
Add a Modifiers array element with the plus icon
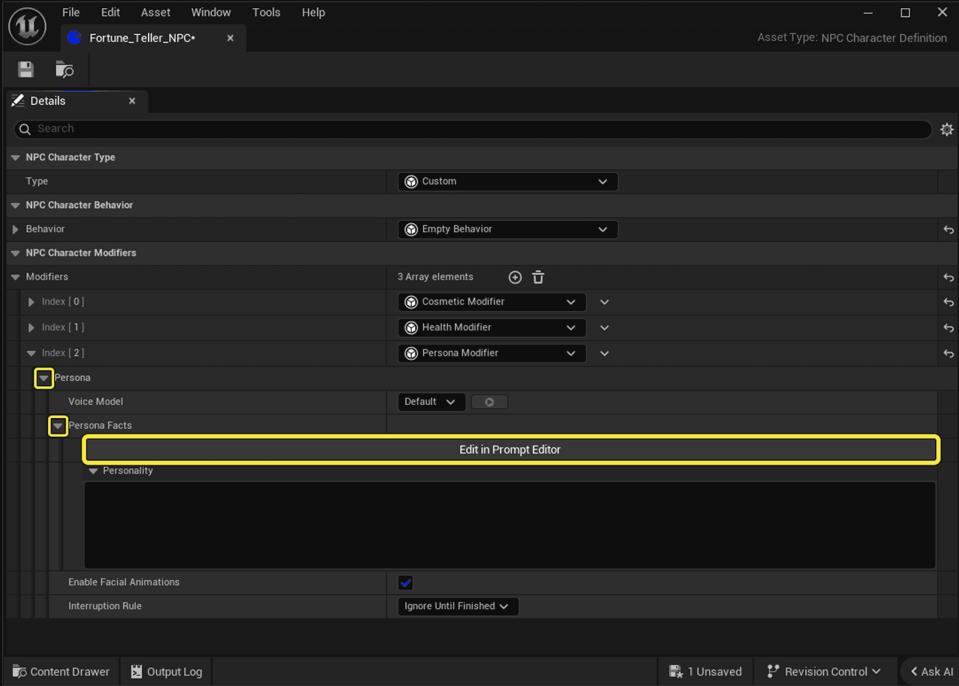pos(515,277)
